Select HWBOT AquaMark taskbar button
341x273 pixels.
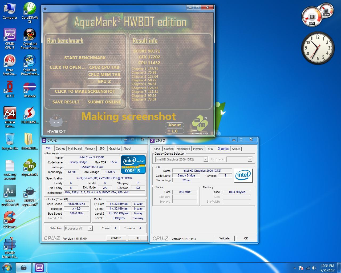[24, 267]
